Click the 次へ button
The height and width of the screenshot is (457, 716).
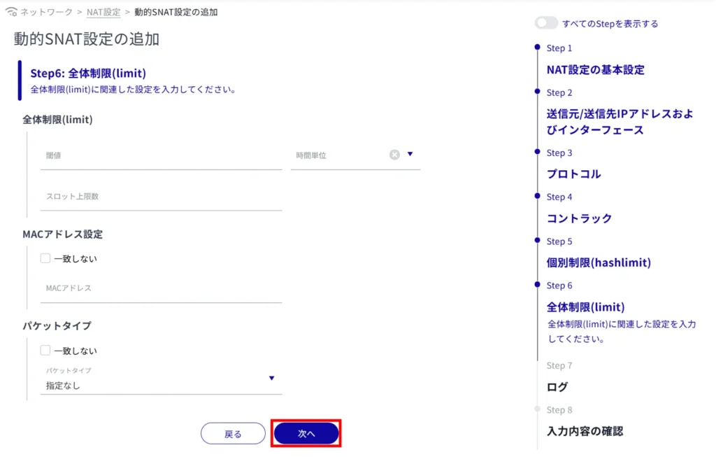pyautogui.click(x=306, y=434)
